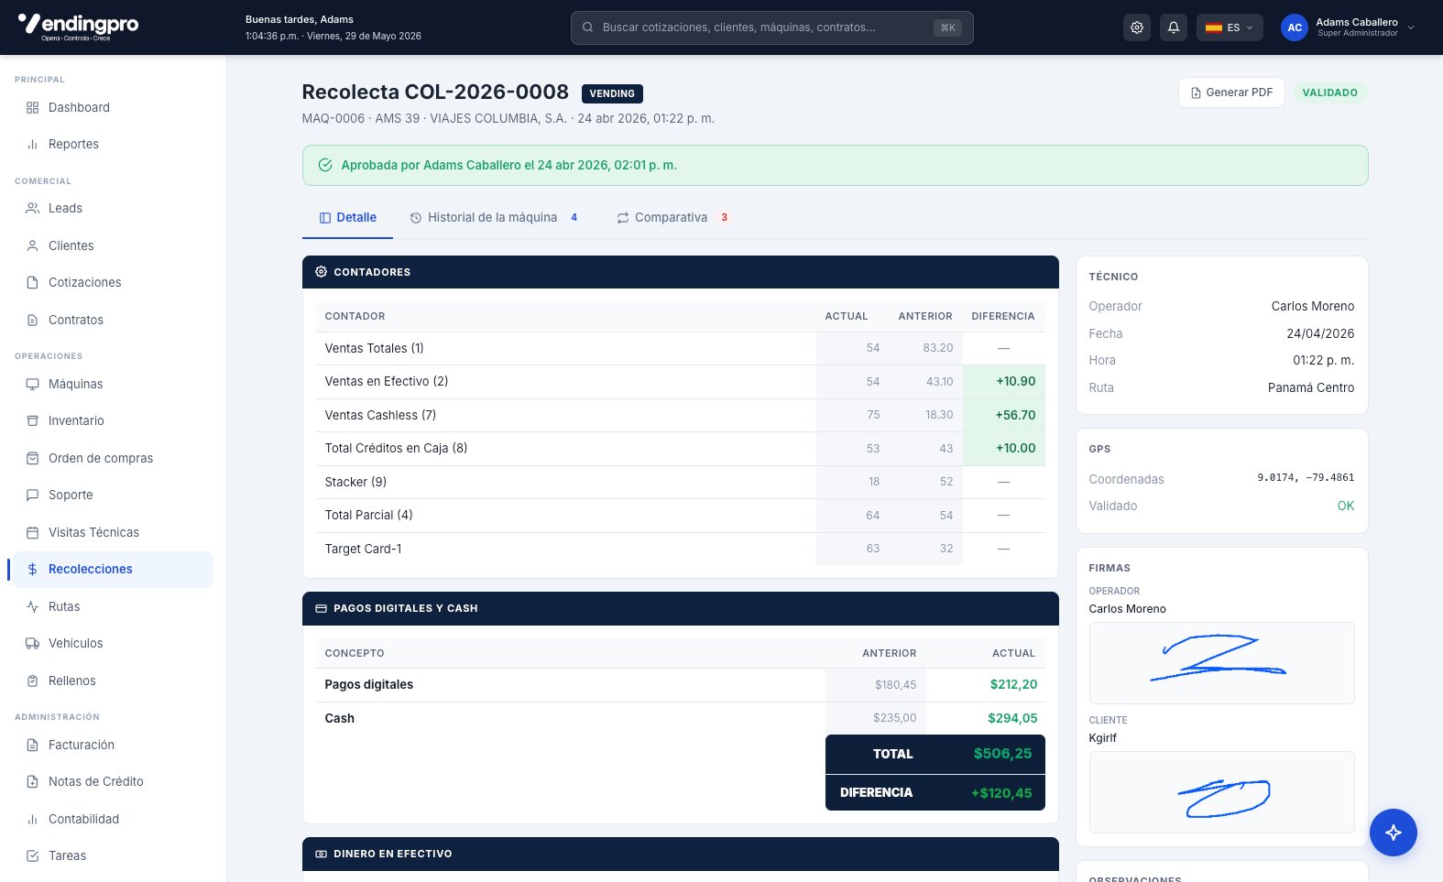Click the Contabilidad bar chart icon
The height and width of the screenshot is (882, 1443).
click(33, 819)
